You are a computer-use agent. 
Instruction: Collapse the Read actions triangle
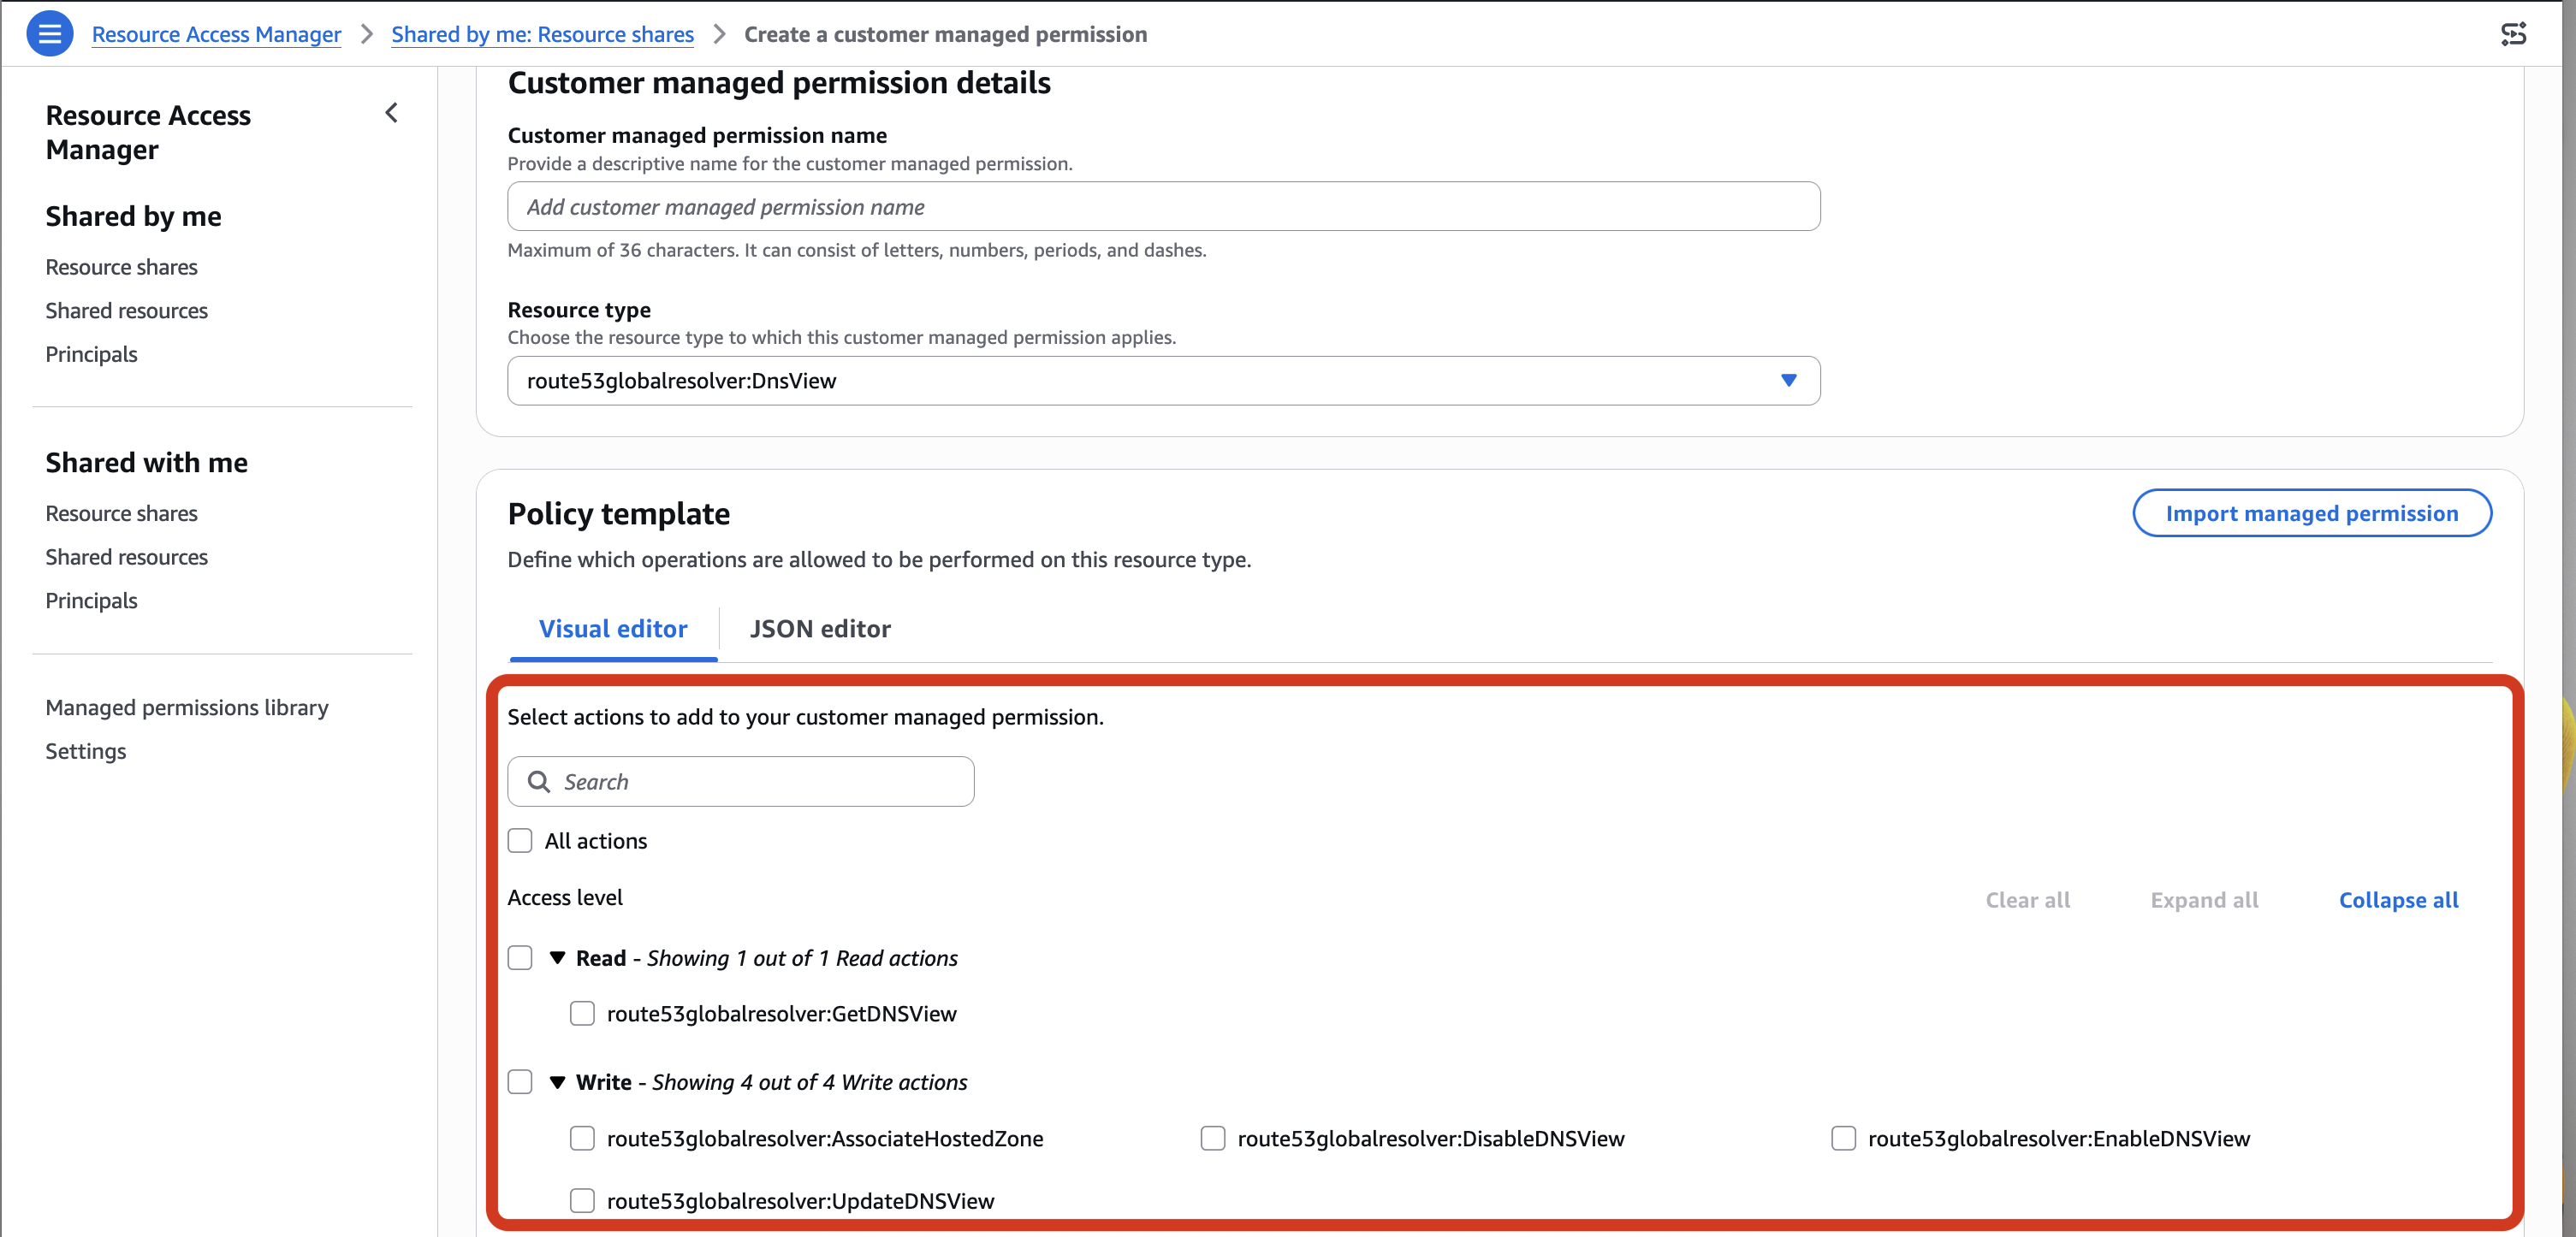tap(558, 957)
